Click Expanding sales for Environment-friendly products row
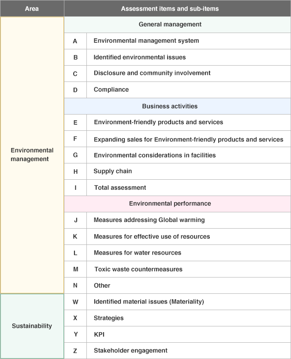Image resolution: width=291 pixels, height=359 pixels. coord(177,139)
